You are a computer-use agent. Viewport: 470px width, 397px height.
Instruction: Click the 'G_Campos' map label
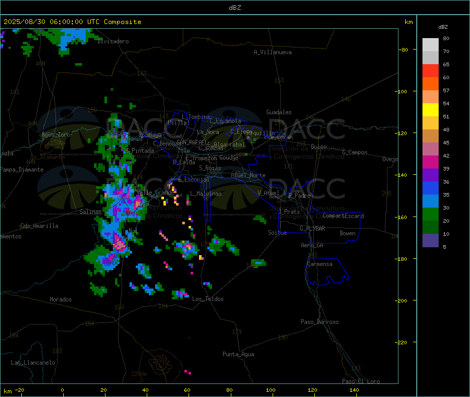click(x=355, y=152)
